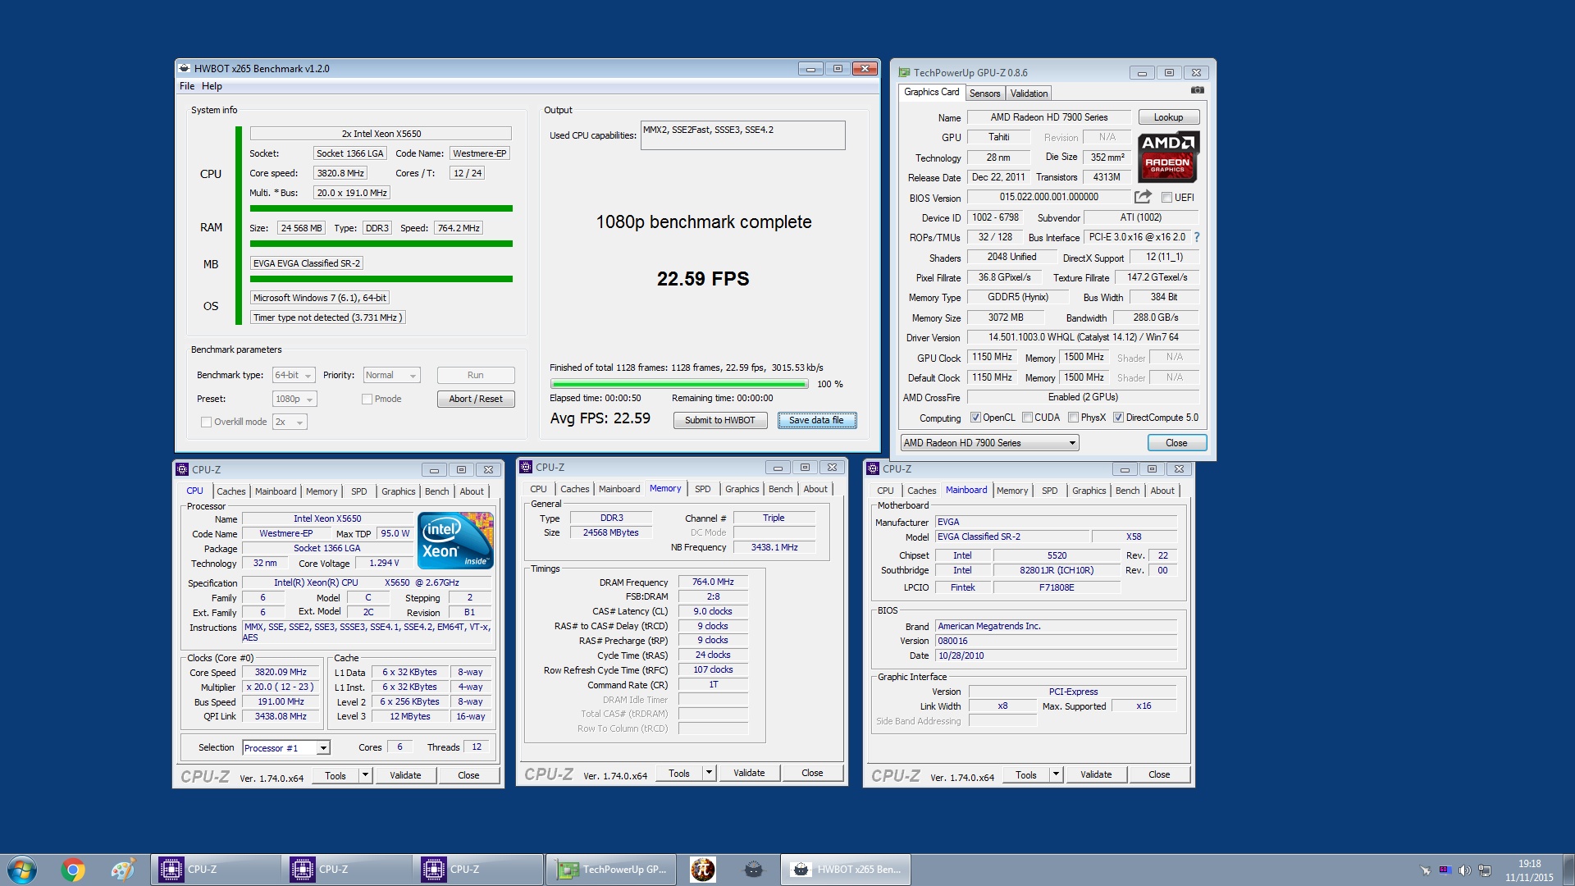Expand Tools arrow in CPU-Z Mainboard window

[x=1057, y=774]
